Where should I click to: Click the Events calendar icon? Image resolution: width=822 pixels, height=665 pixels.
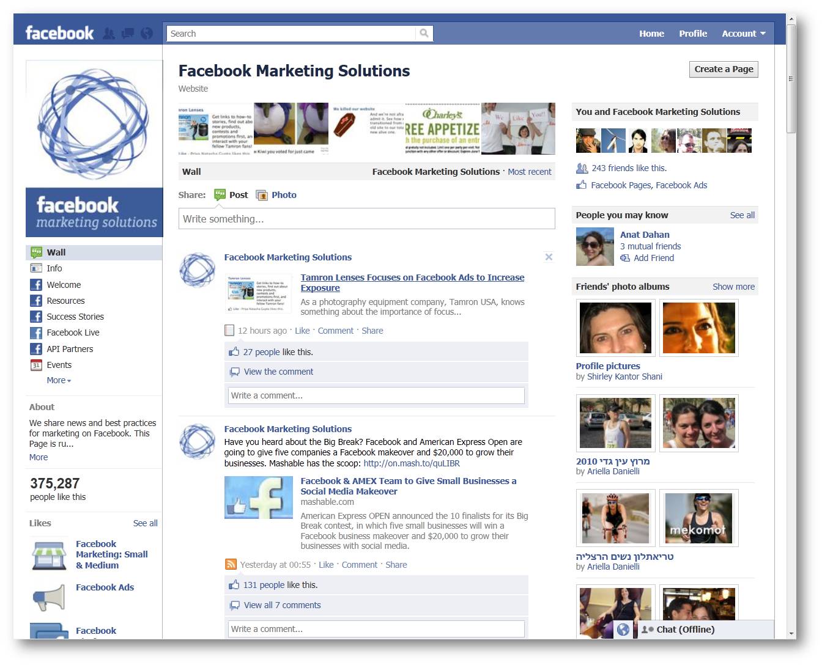click(36, 365)
